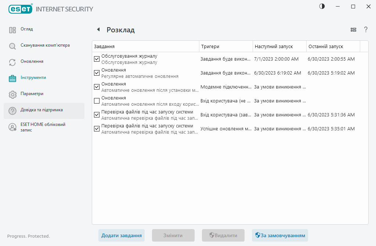This screenshot has width=376, height=246.
Task: Click the За замовчуванням button
Action: pos(280,235)
